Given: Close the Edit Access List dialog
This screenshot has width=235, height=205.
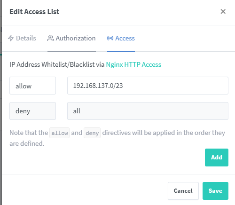Looking at the screenshot, I should pyautogui.click(x=223, y=11).
